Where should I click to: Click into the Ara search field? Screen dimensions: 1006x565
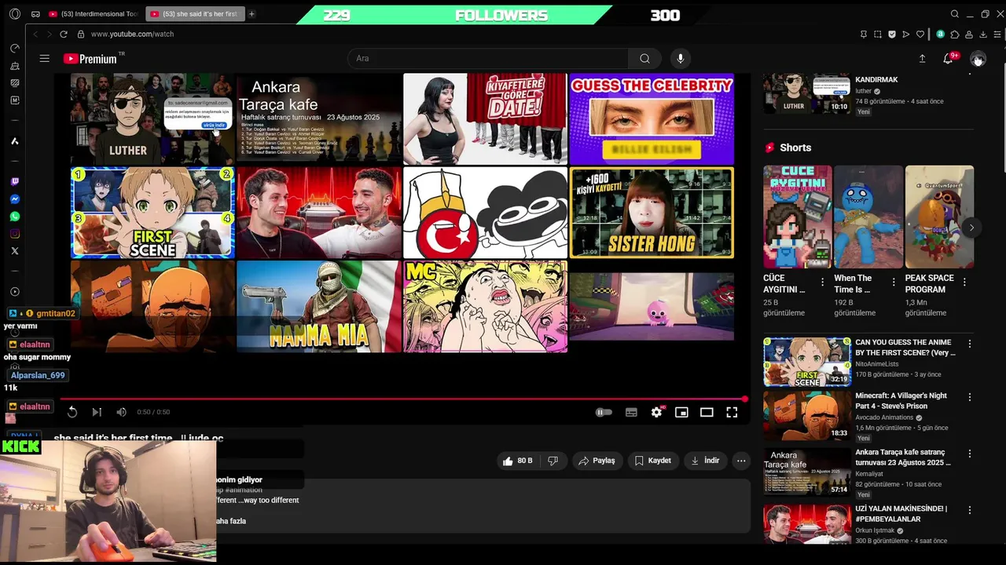pyautogui.click(x=487, y=59)
